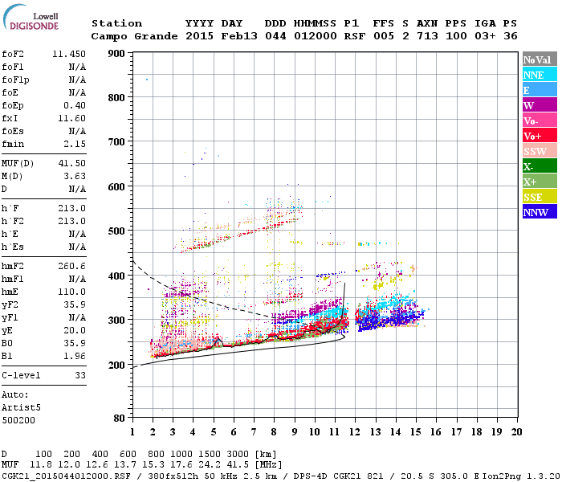
Task: Click the MUF(D) value 41.50
Action: coord(71,163)
